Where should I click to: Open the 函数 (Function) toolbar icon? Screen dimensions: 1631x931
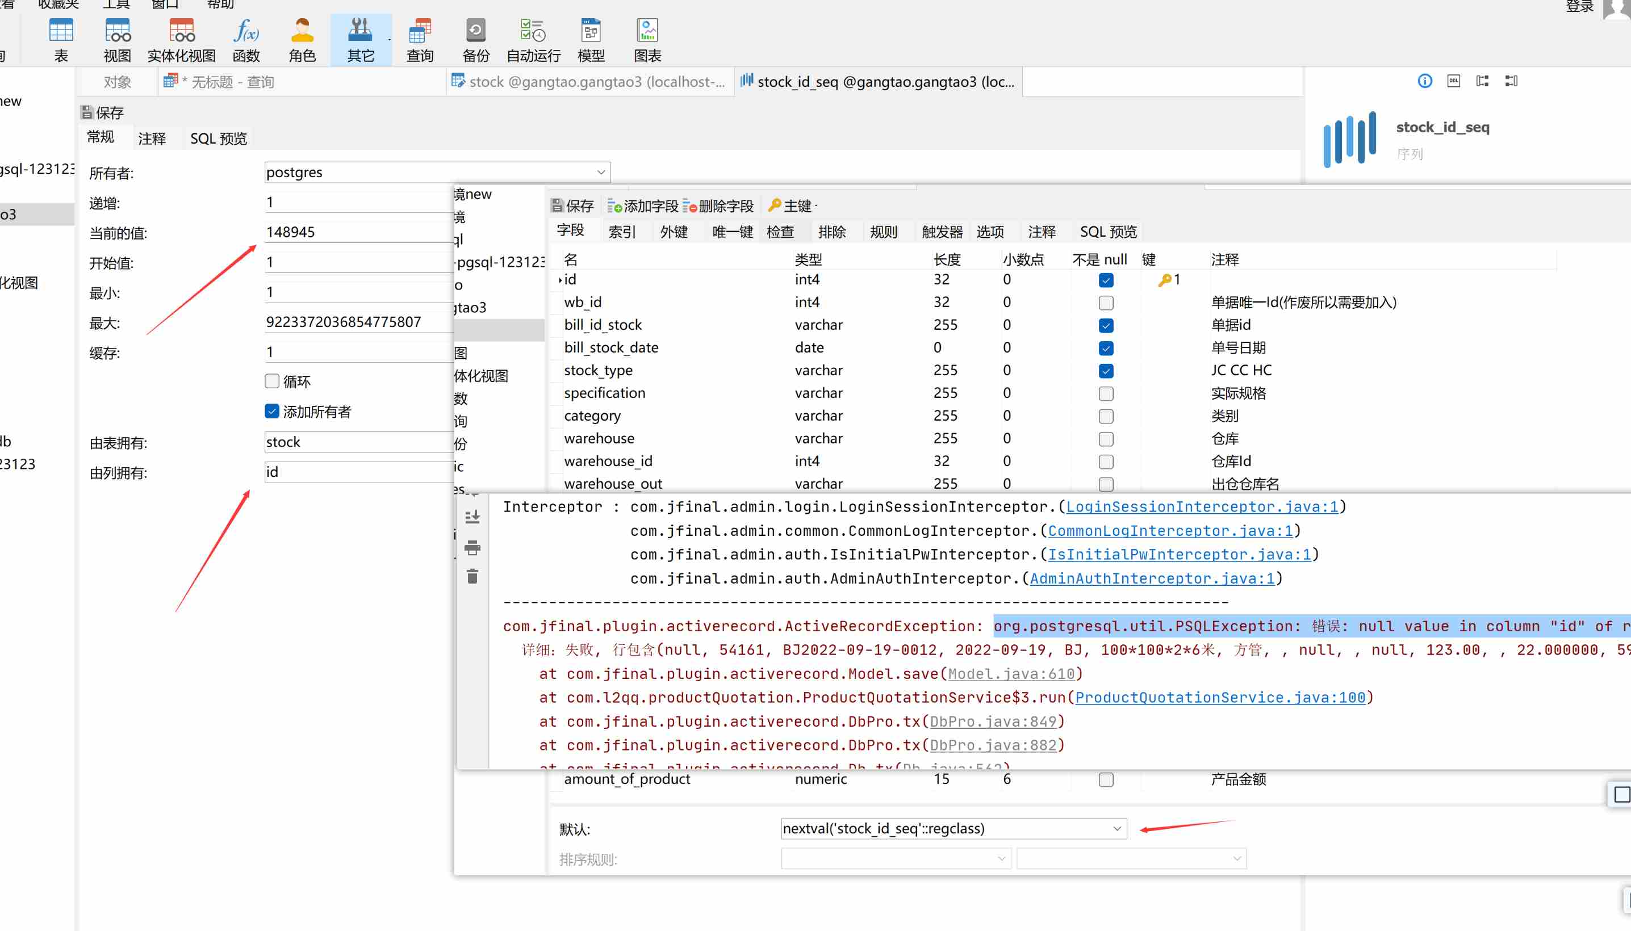[x=246, y=40]
